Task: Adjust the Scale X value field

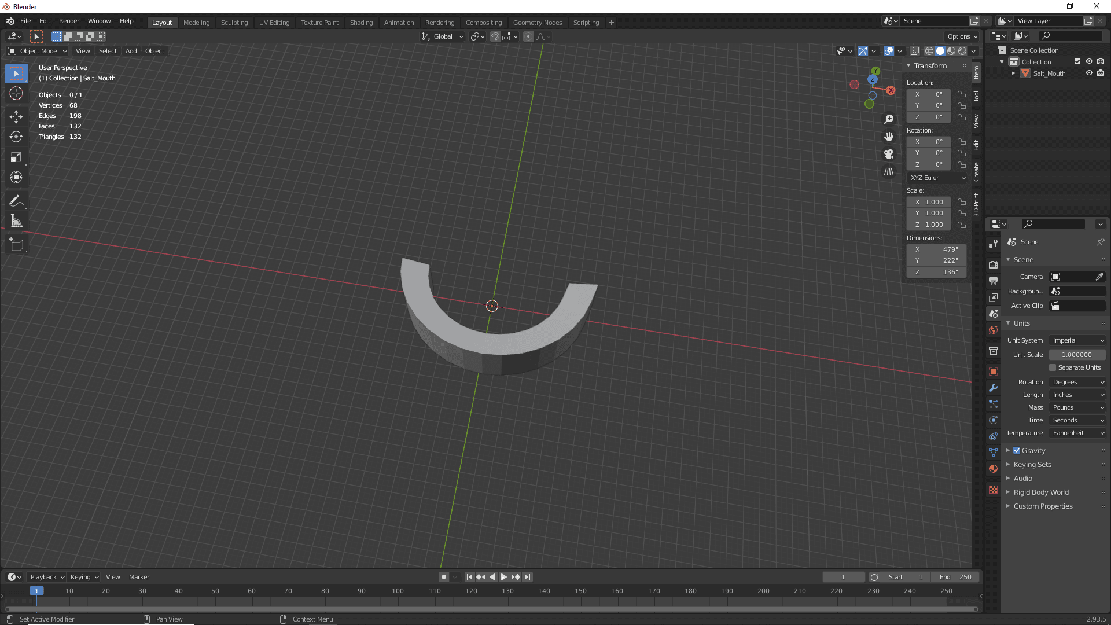Action: click(929, 202)
